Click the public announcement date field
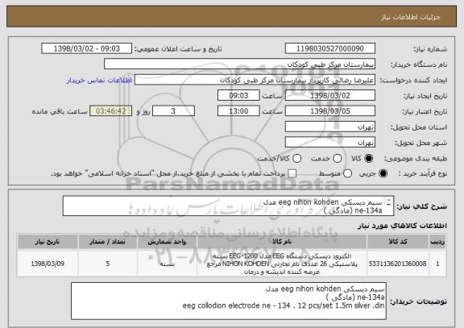Image resolution: width=464 pixels, height=328 pixels. [x=87, y=48]
